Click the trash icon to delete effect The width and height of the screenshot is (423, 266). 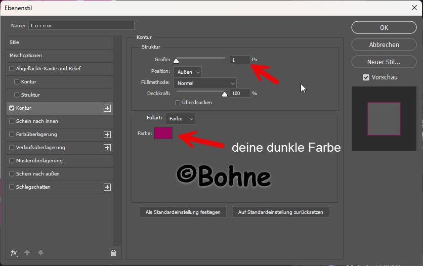point(113,253)
